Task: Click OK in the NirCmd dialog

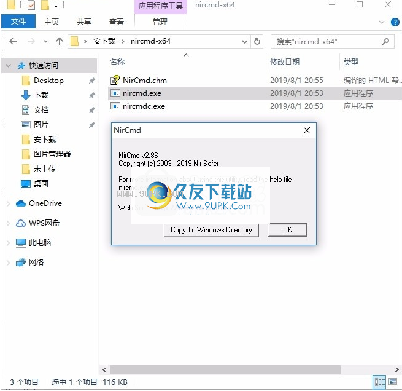Action: click(287, 230)
